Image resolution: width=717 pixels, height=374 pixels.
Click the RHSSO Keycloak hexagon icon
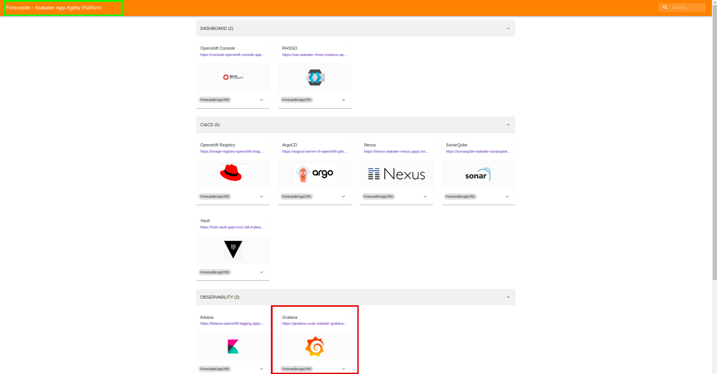pos(315,77)
